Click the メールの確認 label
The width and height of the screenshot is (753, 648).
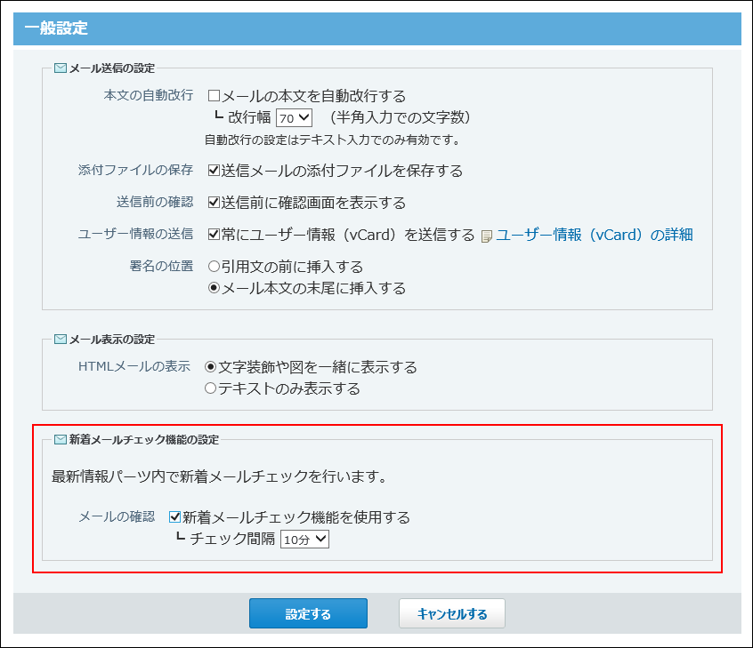[117, 516]
